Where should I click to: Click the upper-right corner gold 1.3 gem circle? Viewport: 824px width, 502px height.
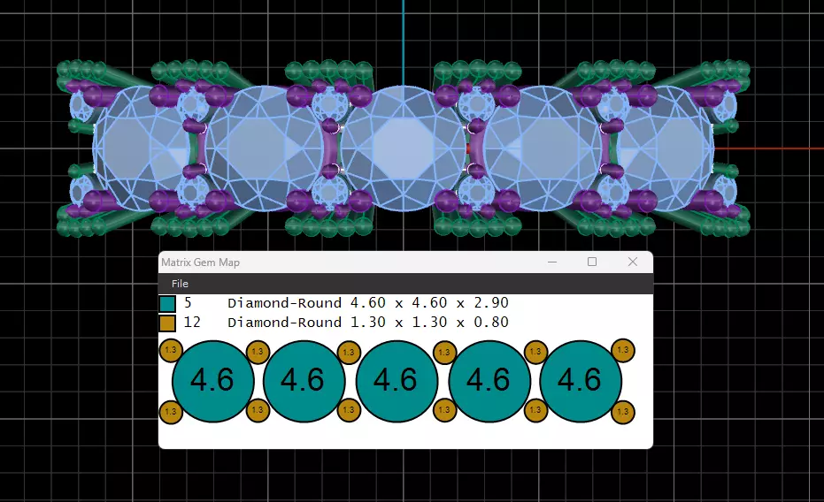coord(623,350)
